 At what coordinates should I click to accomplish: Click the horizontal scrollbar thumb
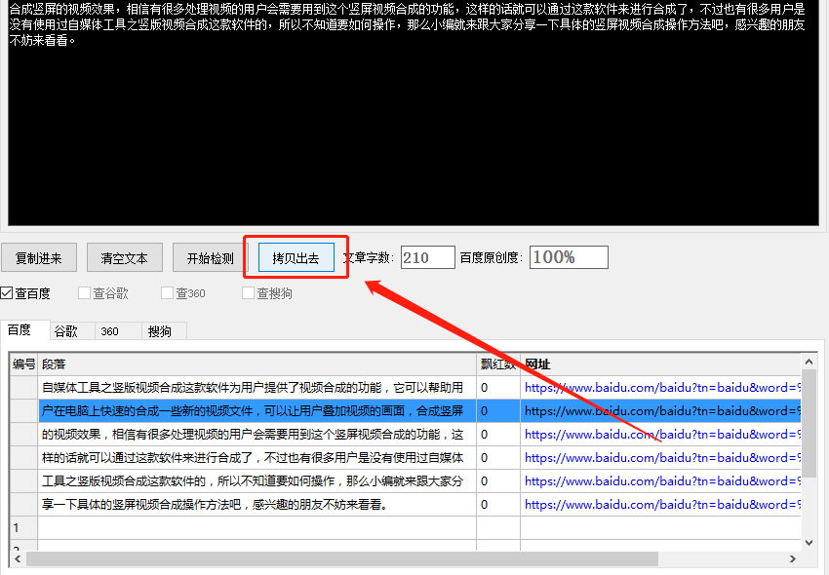coord(342,558)
